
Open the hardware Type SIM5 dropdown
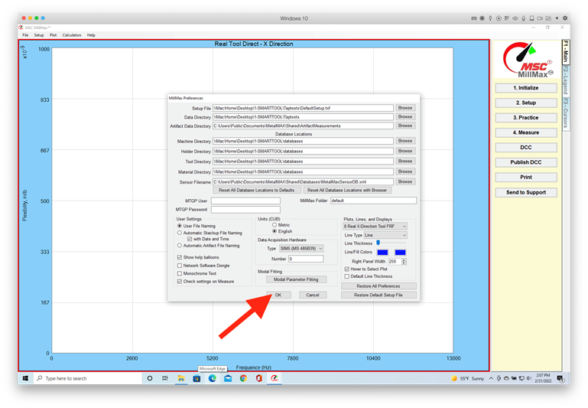pyautogui.click(x=301, y=249)
